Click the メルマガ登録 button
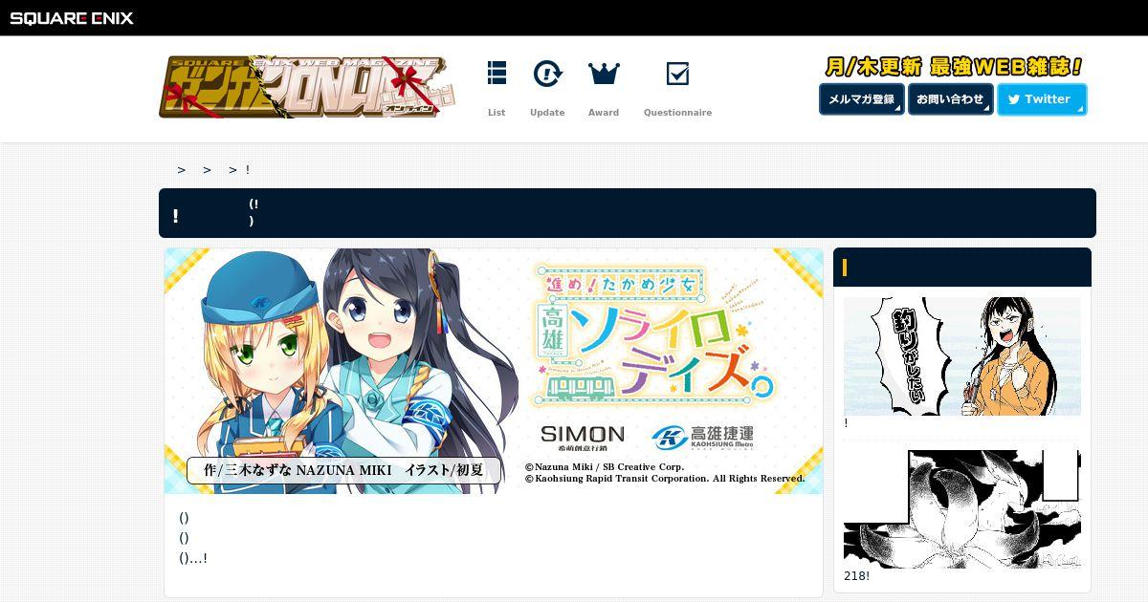The height and width of the screenshot is (602, 1148). [x=861, y=99]
